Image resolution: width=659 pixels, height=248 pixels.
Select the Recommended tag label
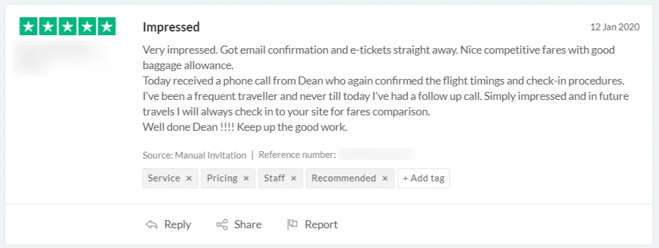tap(343, 178)
